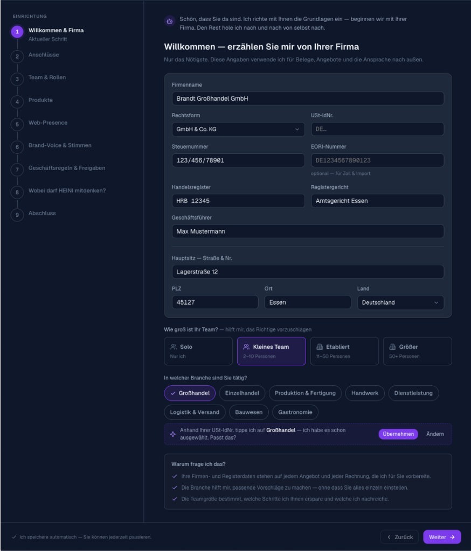This screenshot has width=471, height=551.
Task: Go to Brand-Voice & Stimmen step
Action: click(60, 145)
